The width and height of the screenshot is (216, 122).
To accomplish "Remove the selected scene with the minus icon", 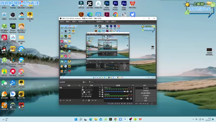I will (63, 100).
